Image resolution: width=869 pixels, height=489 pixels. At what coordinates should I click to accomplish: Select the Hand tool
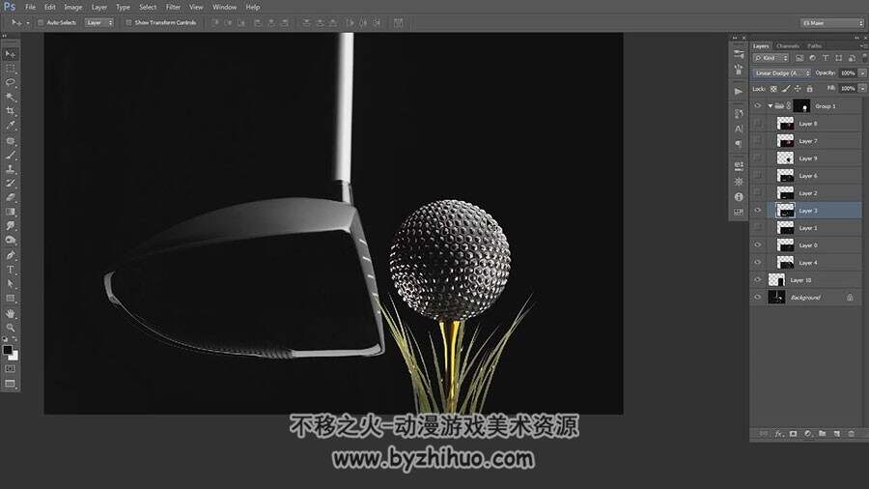click(11, 313)
